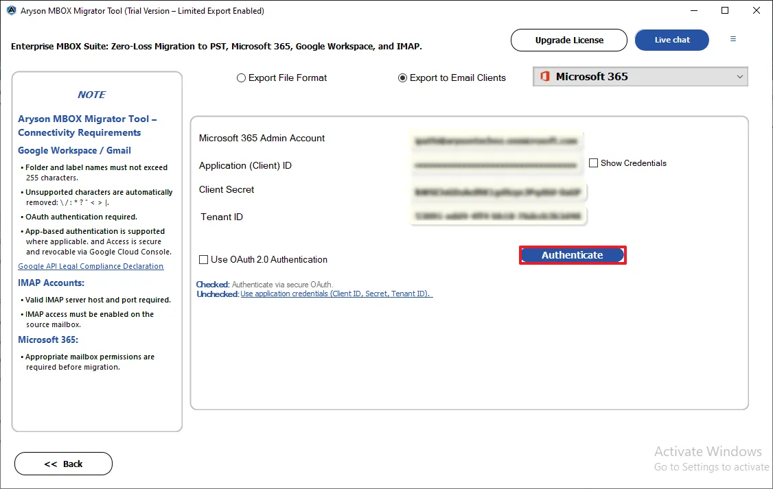The width and height of the screenshot is (773, 489).
Task: Click the Tenant ID label
Action: [x=222, y=217]
